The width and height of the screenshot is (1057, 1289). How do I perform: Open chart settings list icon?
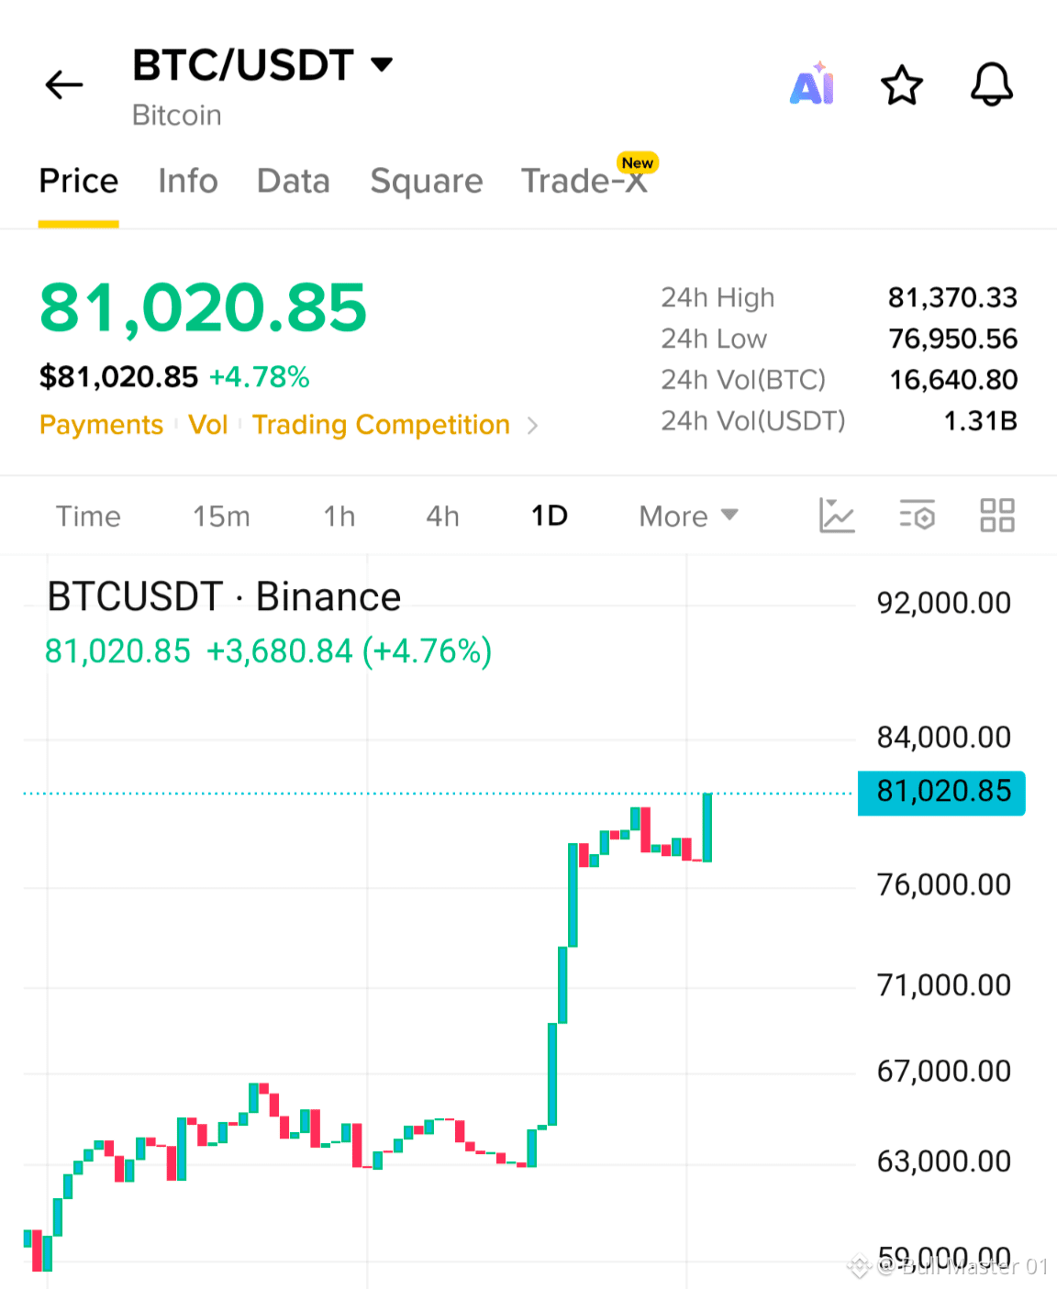[x=918, y=516]
